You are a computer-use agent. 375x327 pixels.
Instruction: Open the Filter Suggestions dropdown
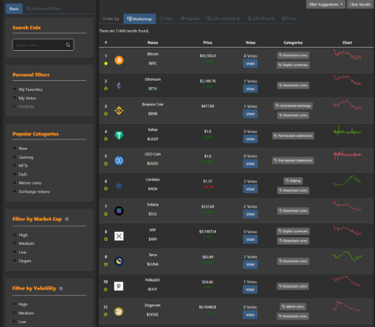(x=326, y=4)
